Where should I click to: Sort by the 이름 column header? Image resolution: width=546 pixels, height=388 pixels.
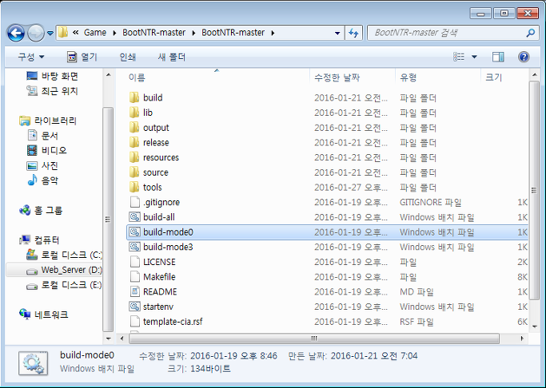[x=137, y=77]
